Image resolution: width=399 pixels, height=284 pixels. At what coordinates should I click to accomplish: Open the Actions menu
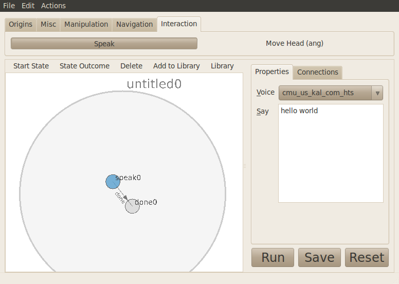click(x=53, y=6)
